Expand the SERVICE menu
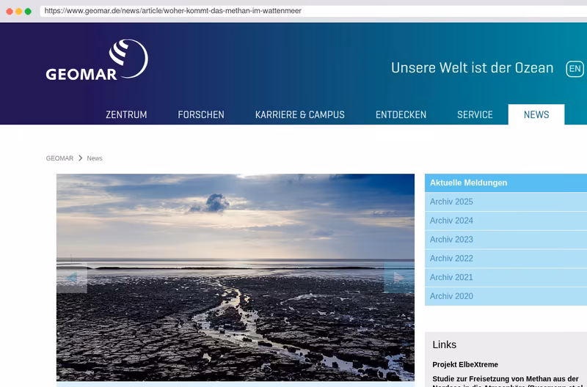This screenshot has width=587, height=387. tap(475, 114)
